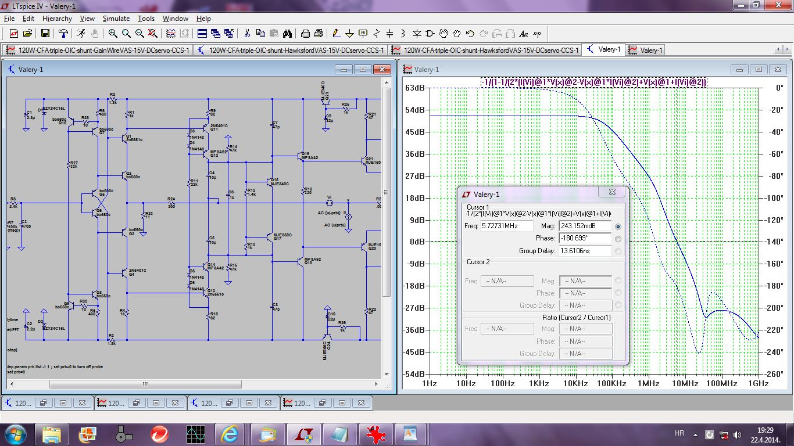
Task: Place an inductor component
Action: [403, 34]
